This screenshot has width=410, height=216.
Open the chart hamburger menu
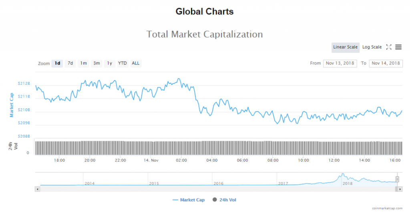[398, 47]
